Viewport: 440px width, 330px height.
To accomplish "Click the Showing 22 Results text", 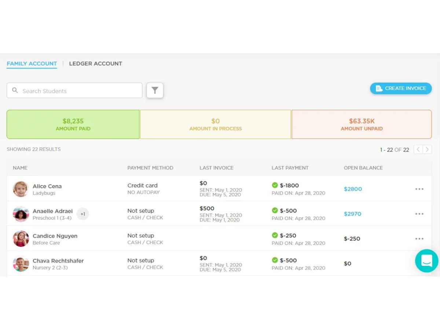I will point(34,149).
